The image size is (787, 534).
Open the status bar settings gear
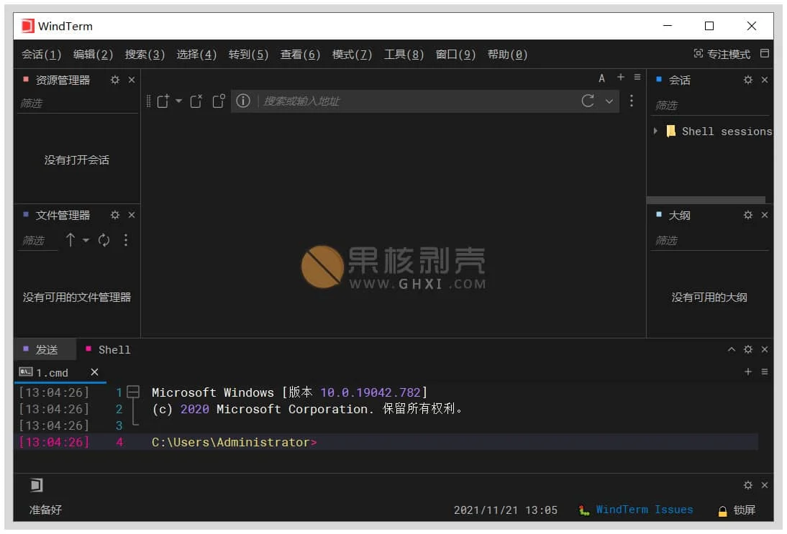(748, 485)
